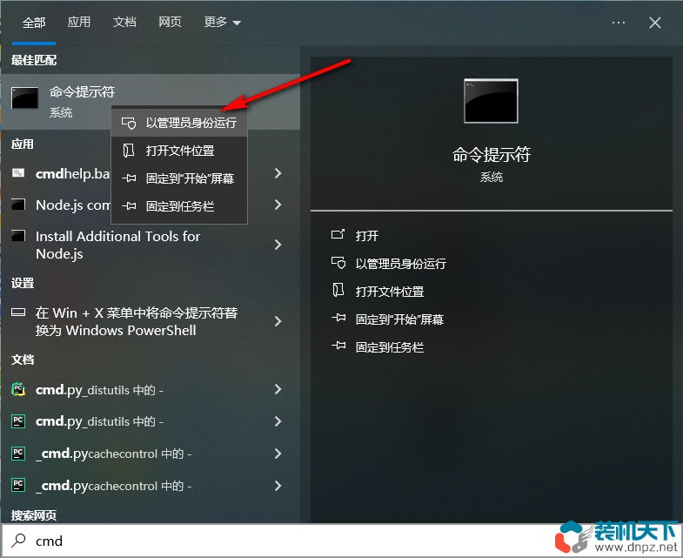
Task: Expand arrow of second cmd.py_distutils result
Action: click(278, 421)
